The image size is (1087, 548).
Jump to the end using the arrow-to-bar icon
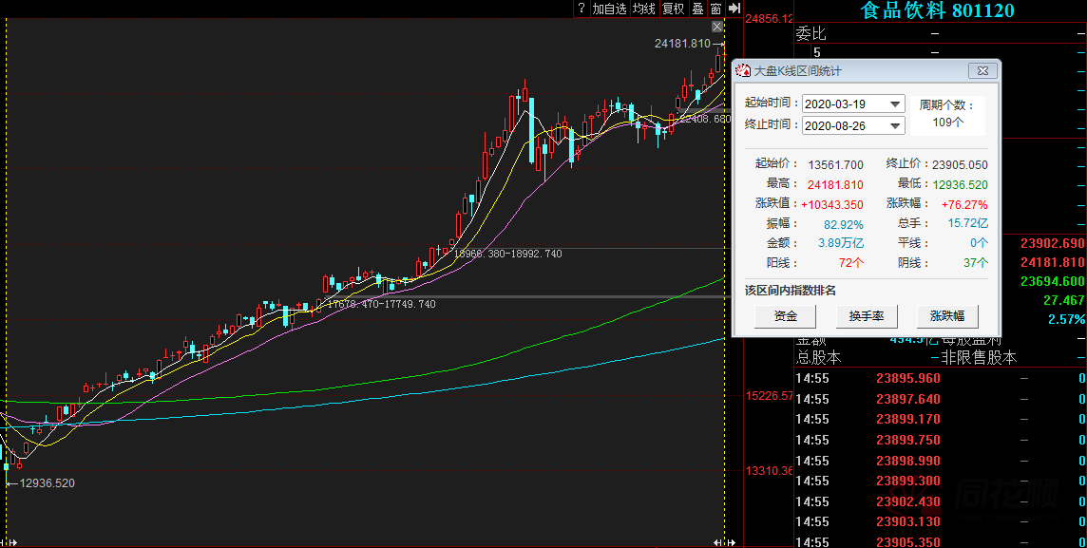[734, 9]
